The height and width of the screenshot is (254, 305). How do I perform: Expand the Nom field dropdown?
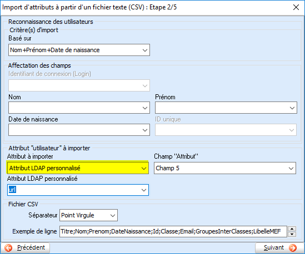coord(79,108)
